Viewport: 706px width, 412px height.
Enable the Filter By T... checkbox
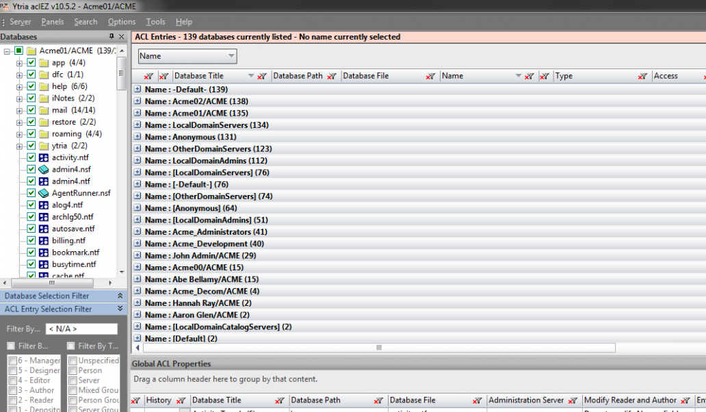70,346
